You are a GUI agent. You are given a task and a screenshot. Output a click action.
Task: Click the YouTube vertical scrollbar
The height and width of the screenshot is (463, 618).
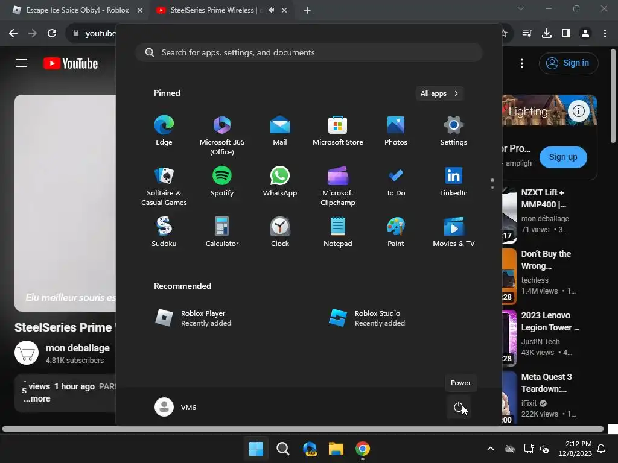[x=613, y=95]
